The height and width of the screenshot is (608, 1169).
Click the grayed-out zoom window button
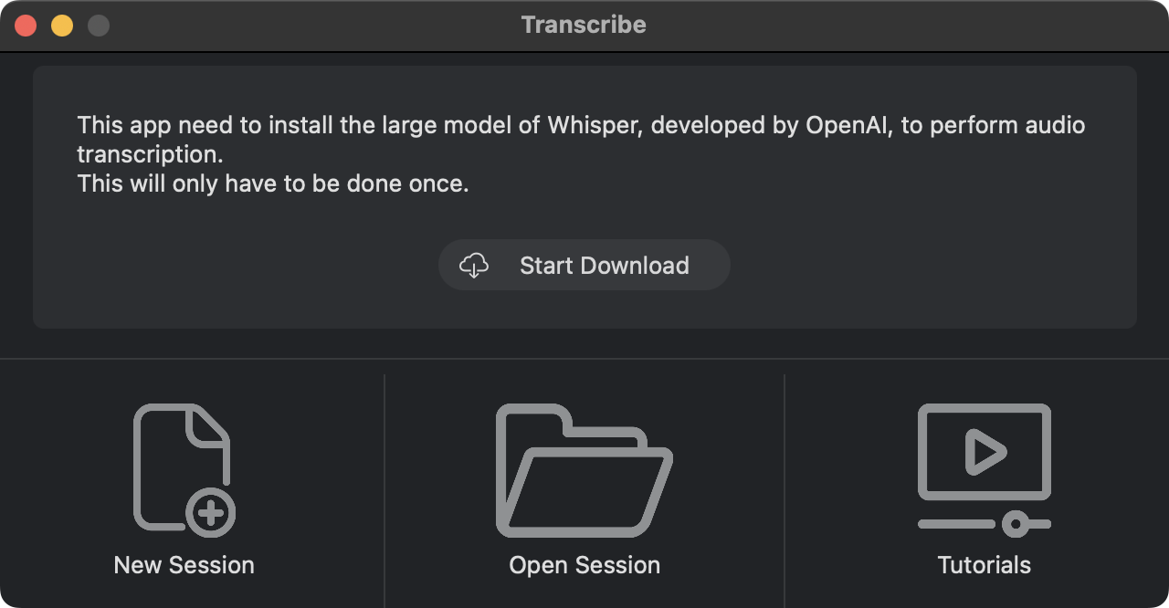pos(99,26)
